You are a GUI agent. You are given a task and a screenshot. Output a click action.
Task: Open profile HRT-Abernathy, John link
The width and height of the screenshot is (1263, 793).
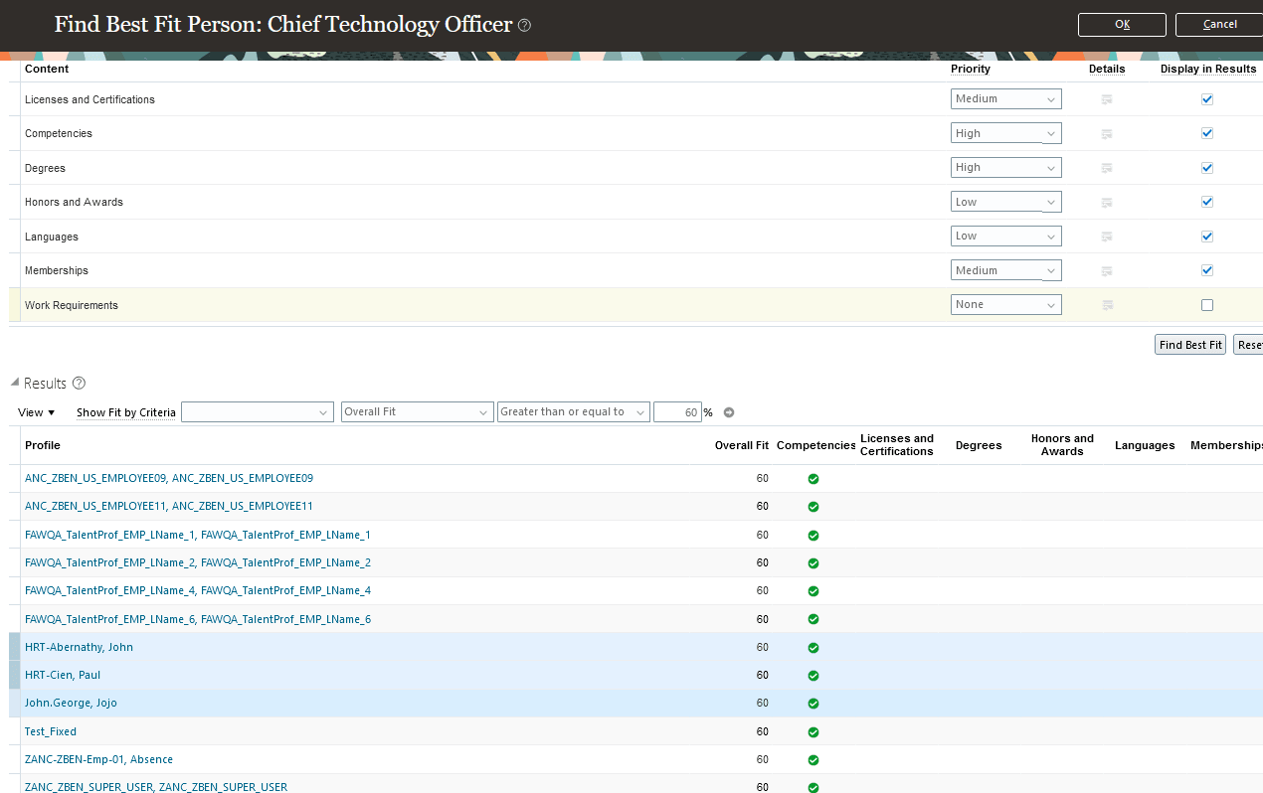tap(79, 648)
